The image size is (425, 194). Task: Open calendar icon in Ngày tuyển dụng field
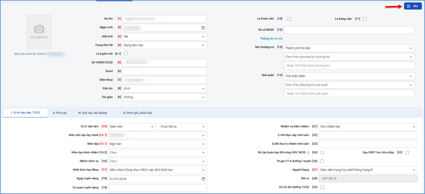pos(203,179)
